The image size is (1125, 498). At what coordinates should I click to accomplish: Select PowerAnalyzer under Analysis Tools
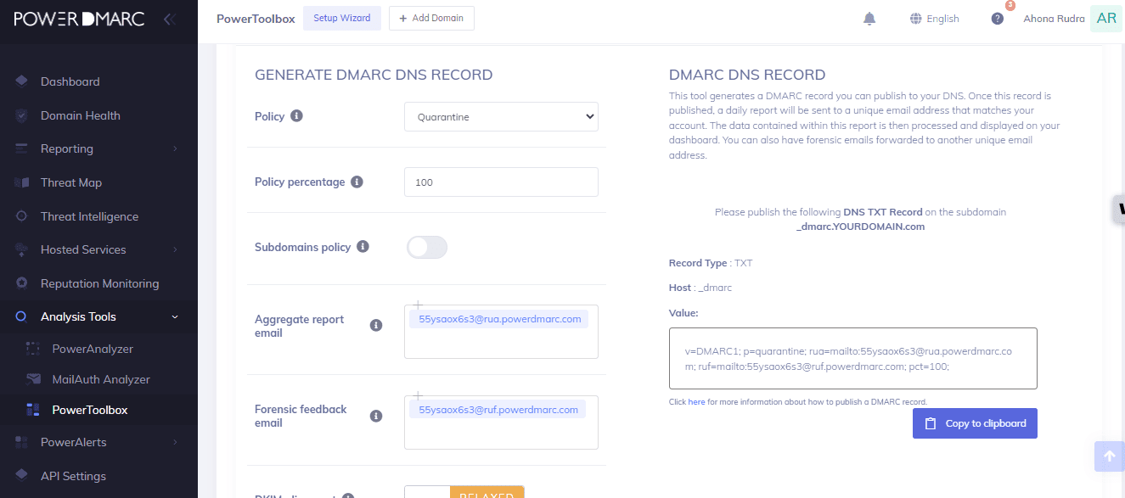(93, 349)
